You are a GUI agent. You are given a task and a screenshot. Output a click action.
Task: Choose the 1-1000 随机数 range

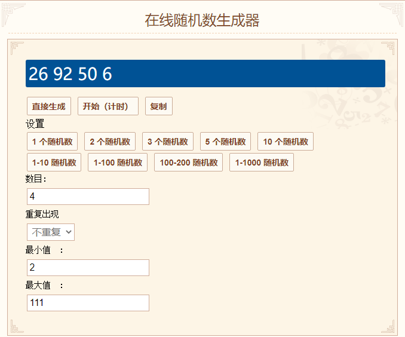[262, 163]
